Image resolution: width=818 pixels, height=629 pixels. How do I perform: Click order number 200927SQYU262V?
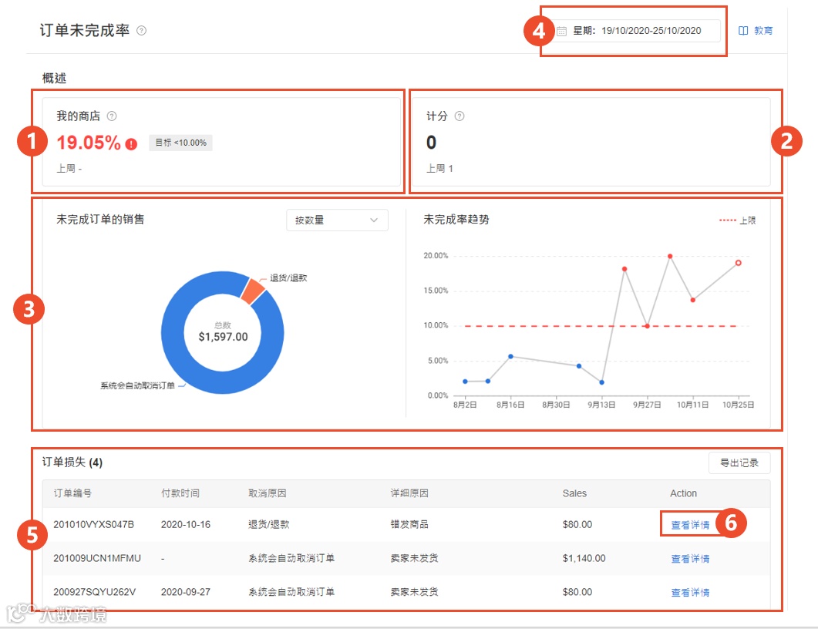click(x=94, y=593)
